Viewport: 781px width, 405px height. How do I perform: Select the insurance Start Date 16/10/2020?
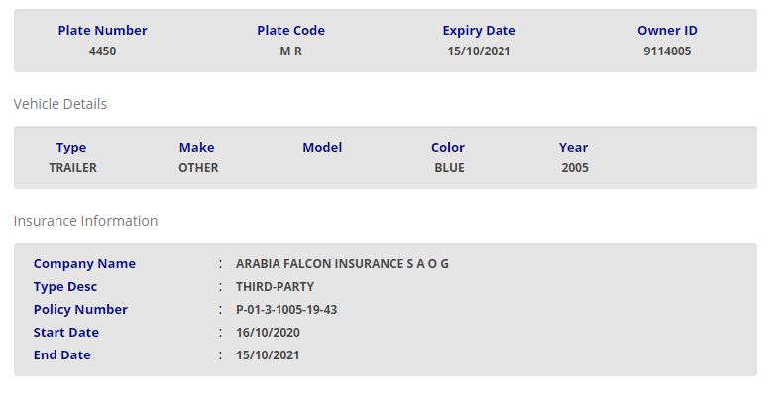(x=268, y=333)
